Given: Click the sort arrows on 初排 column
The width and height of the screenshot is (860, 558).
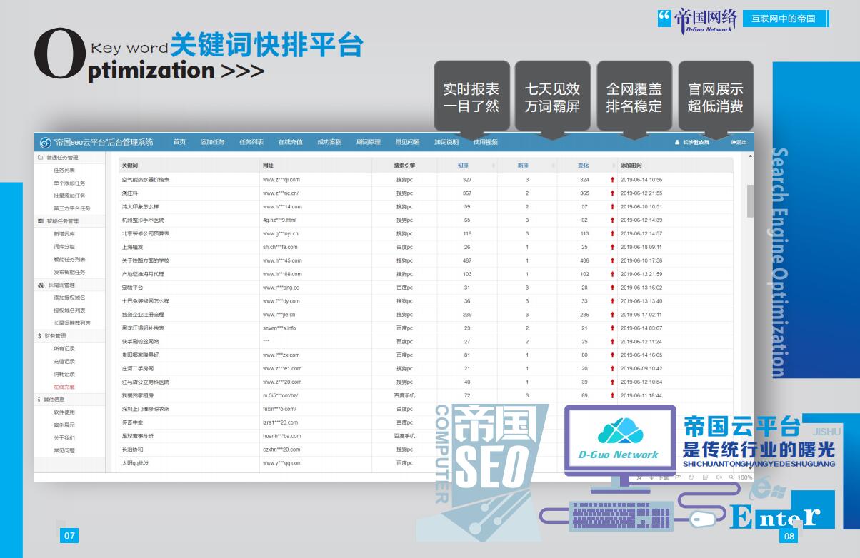Looking at the screenshot, I should (x=493, y=166).
